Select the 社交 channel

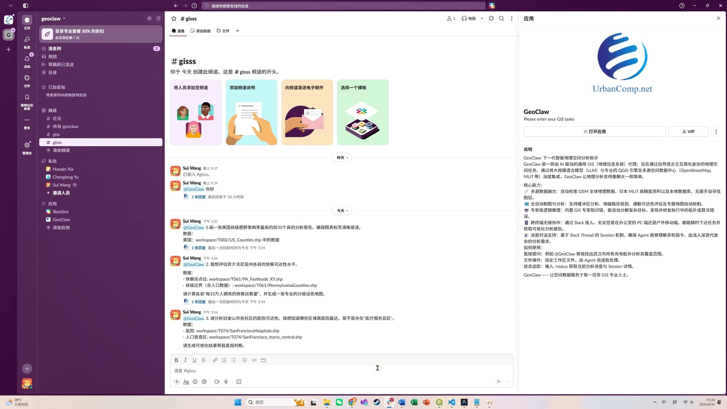tap(100, 119)
